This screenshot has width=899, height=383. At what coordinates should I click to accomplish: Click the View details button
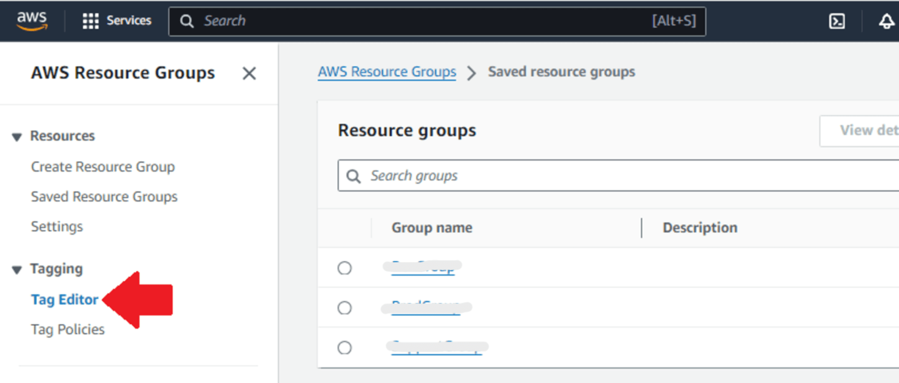(859, 130)
